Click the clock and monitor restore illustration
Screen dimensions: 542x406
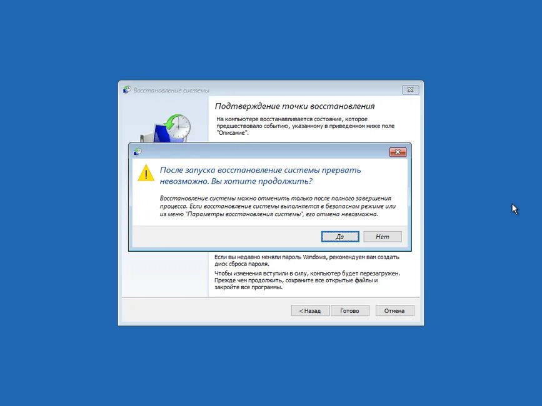point(166,129)
